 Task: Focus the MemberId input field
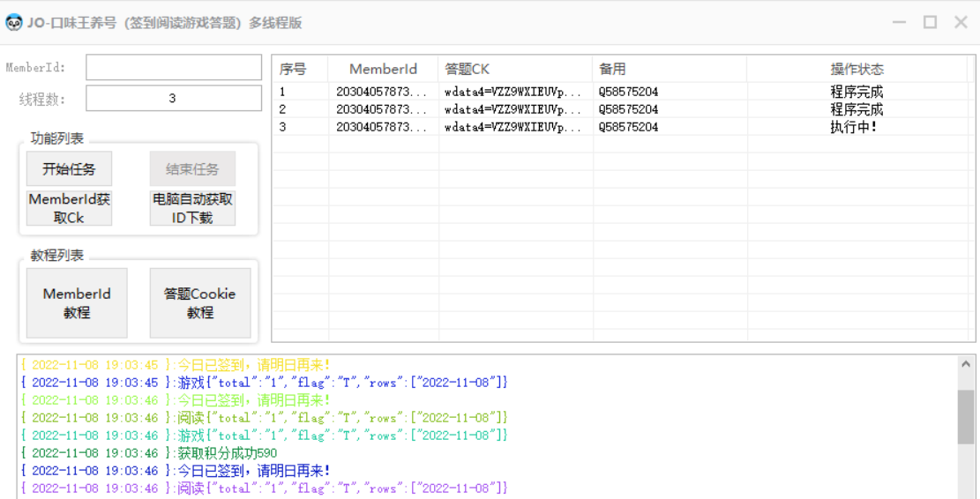pos(174,68)
